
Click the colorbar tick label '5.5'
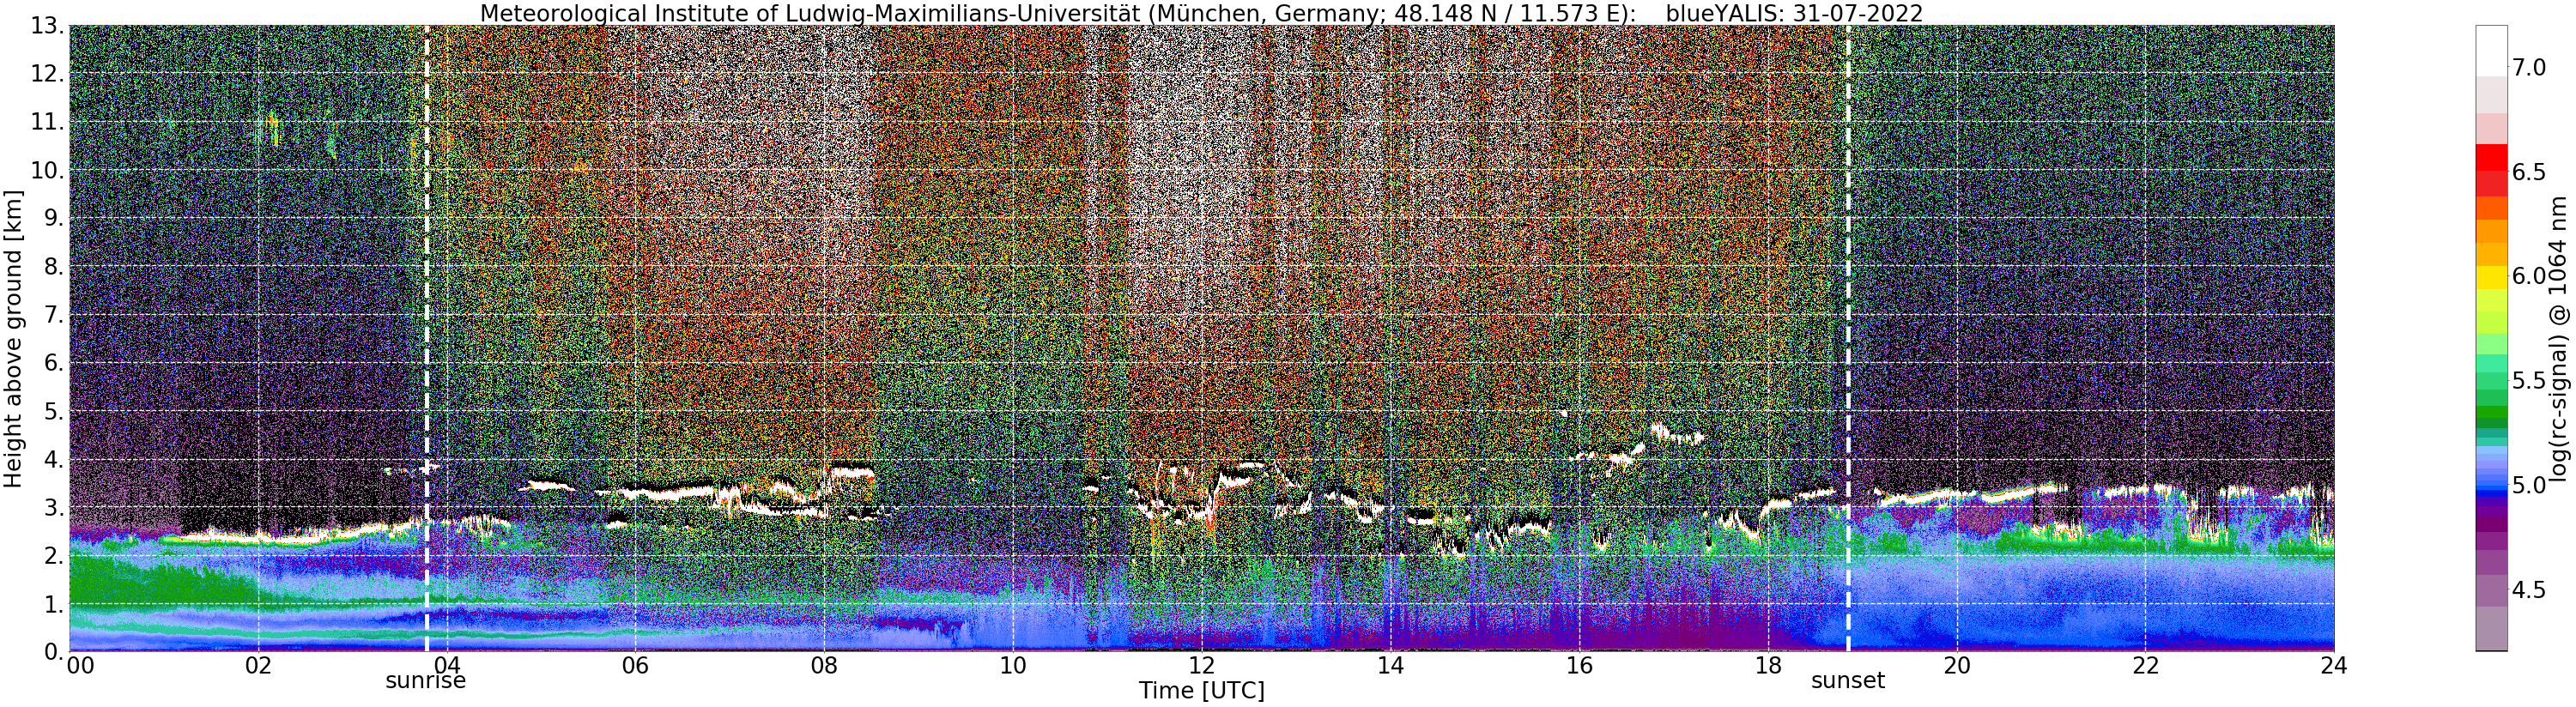click(2529, 381)
